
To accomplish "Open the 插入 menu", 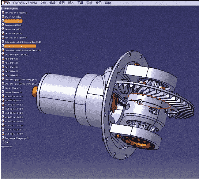I will [x=71, y=3].
